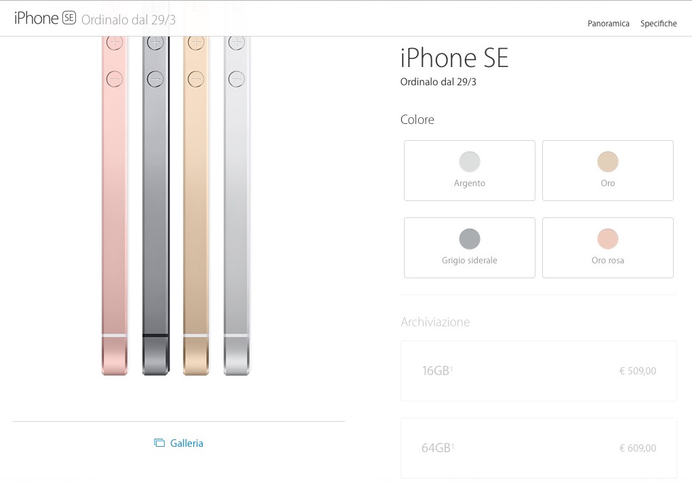Open the Specifiche tab
Screen dimensions: 692x482
(659, 24)
